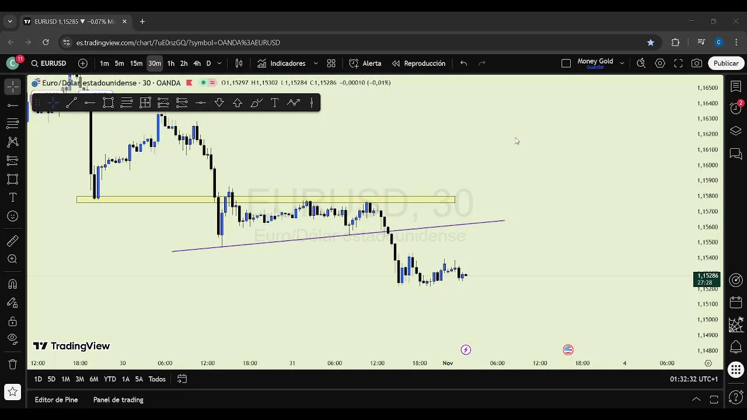The image size is (747, 420).
Task: Pick the horizontal line in floating toolbar
Action: [x=90, y=103]
